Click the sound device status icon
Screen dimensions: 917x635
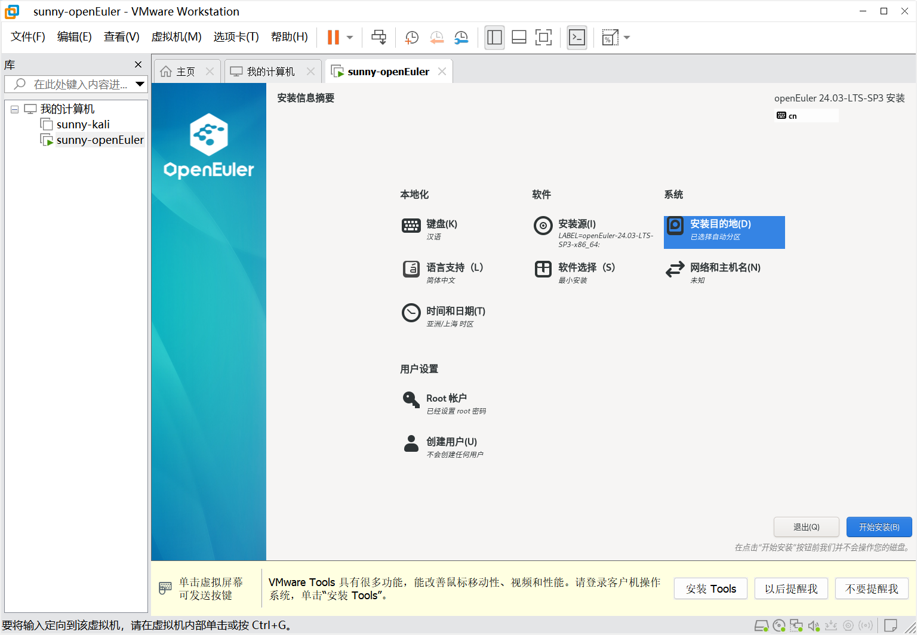point(814,625)
